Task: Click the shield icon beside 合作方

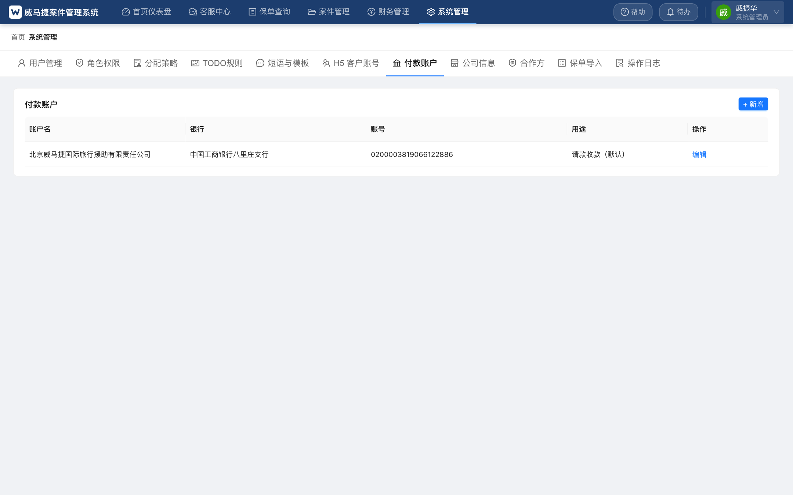Action: [x=512, y=63]
